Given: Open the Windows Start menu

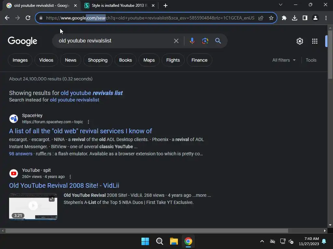Looking at the screenshot, I should 145,241.
